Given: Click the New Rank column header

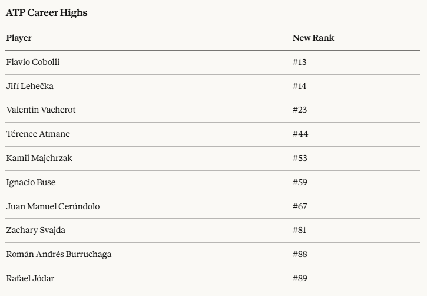Looking at the screenshot, I should [313, 38].
